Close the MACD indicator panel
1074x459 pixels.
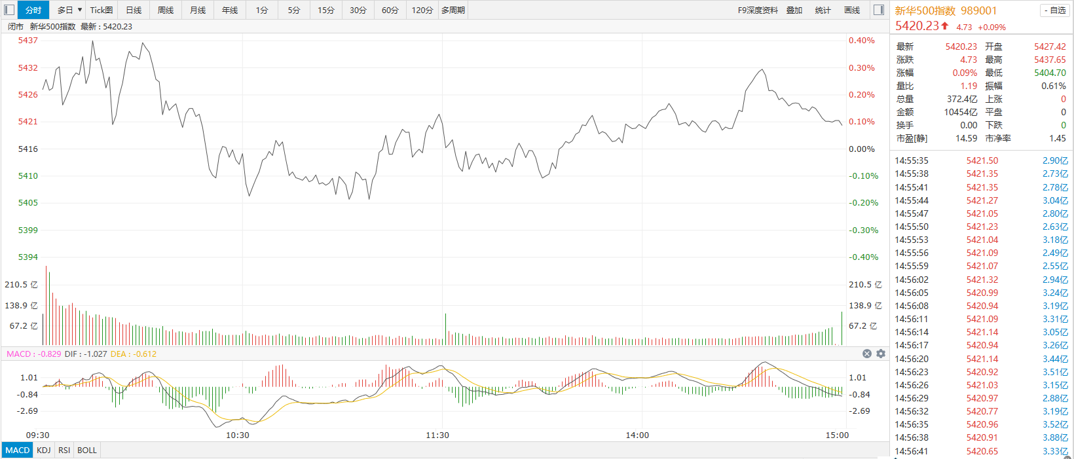pyautogui.click(x=867, y=354)
